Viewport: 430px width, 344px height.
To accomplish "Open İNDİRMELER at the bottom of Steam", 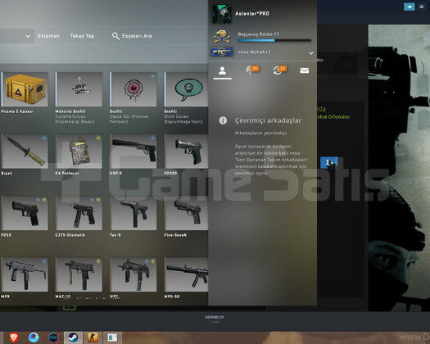I will tap(215, 318).
